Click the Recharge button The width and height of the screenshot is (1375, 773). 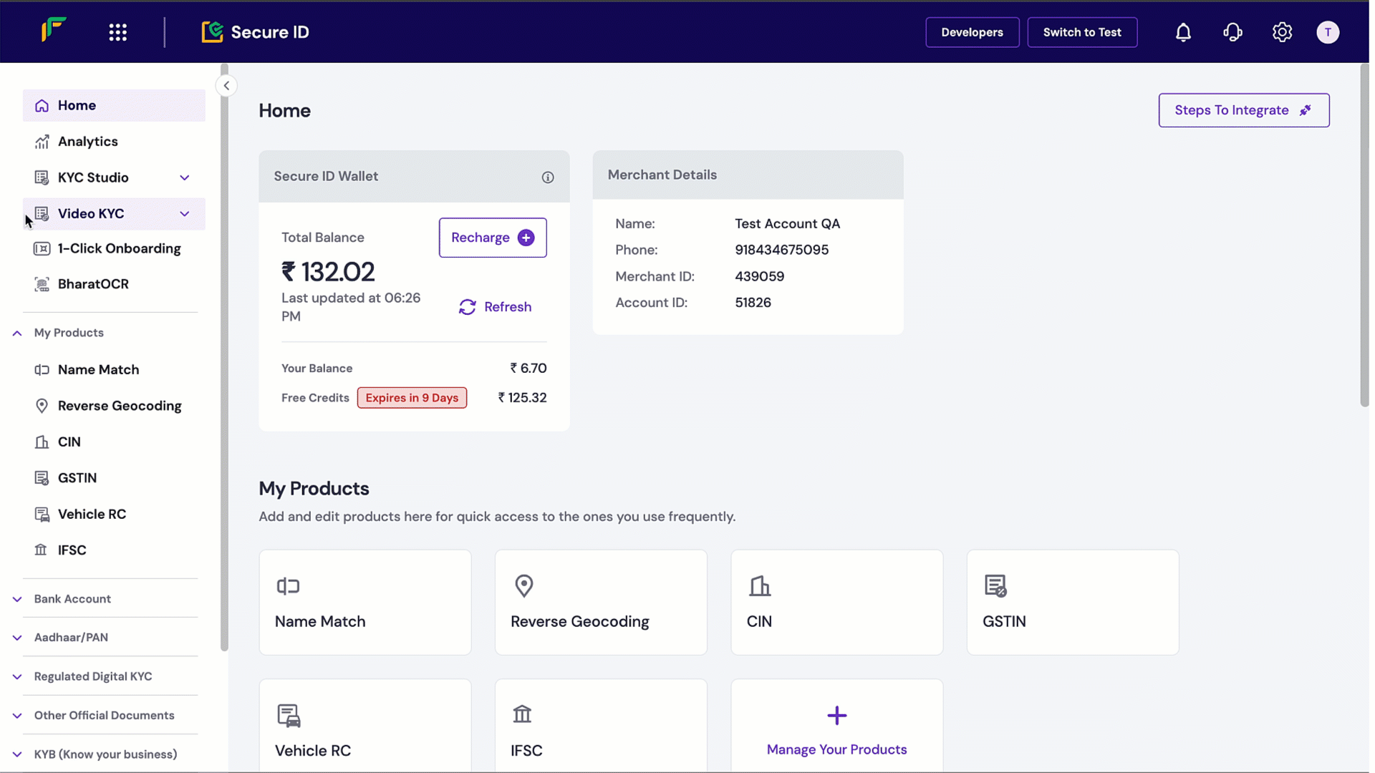[492, 238]
